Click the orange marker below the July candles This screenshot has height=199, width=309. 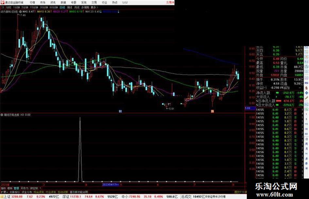click(x=213, y=111)
